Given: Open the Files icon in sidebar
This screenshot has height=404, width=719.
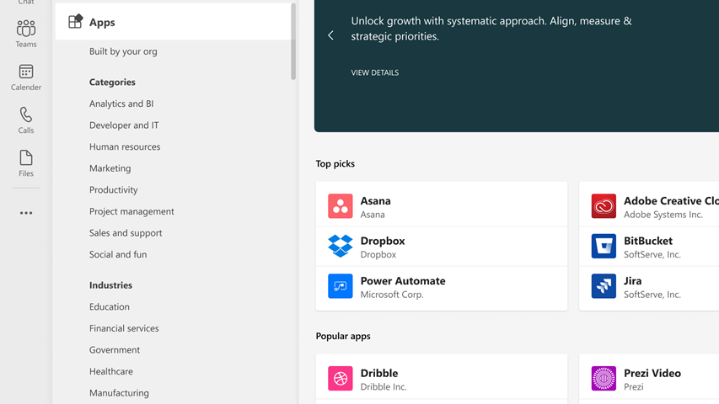Looking at the screenshot, I should coord(26,157).
